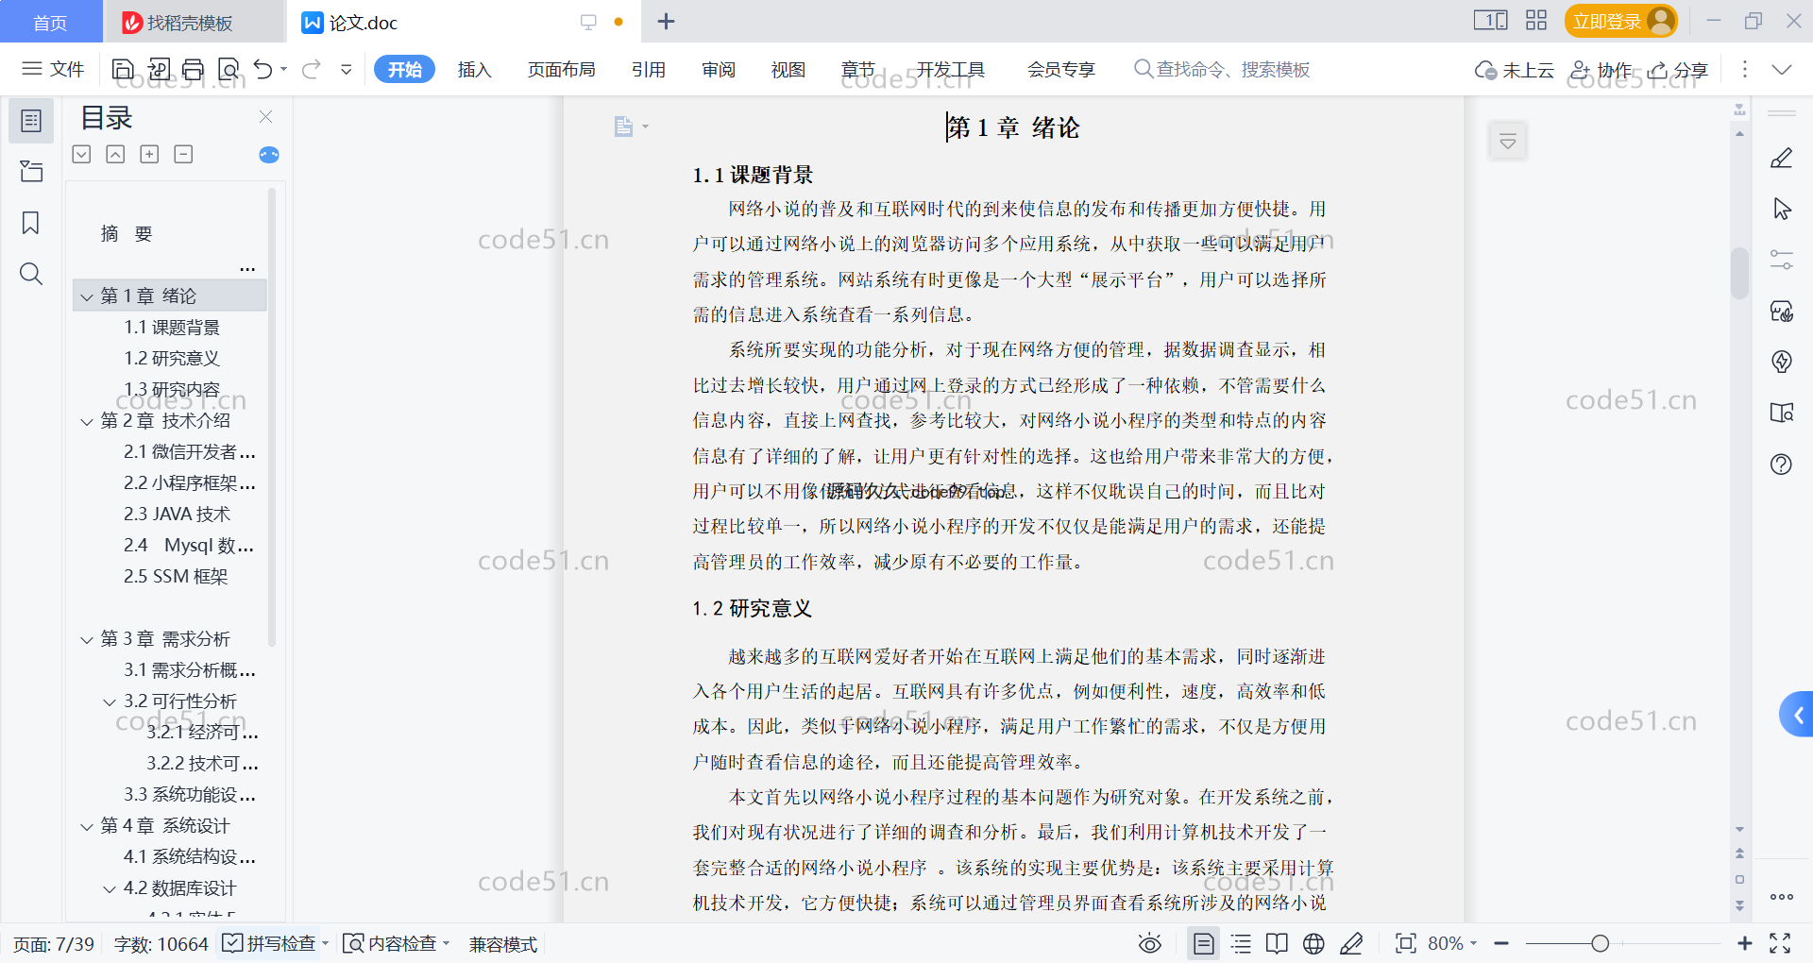Click the 未上云 cloud status button

1515,69
